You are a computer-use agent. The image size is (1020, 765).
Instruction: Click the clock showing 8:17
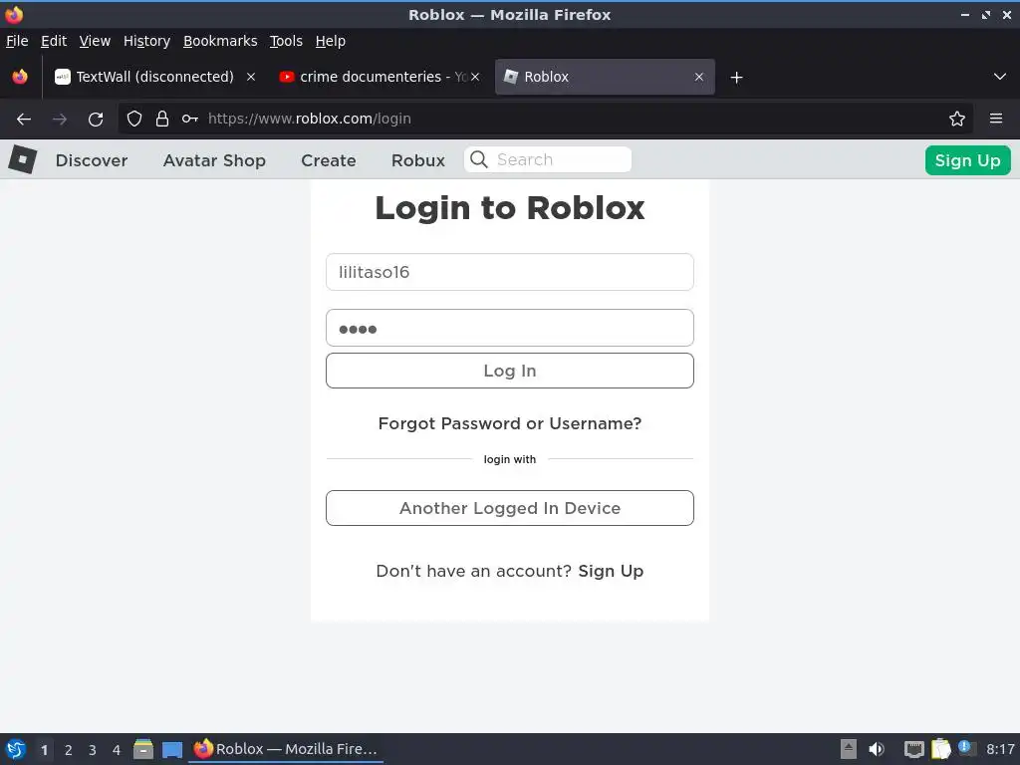point(1000,749)
